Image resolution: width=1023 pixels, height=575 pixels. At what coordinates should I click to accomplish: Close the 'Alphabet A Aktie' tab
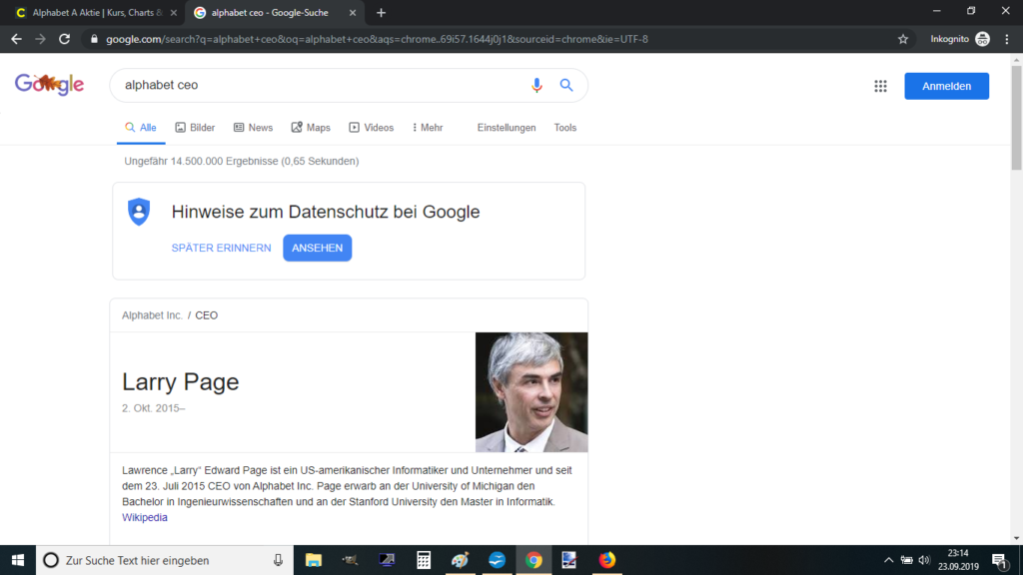pos(174,12)
